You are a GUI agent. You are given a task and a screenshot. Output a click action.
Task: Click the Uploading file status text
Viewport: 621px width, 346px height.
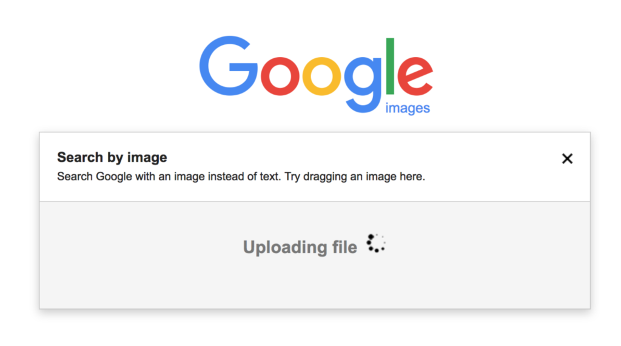300,247
